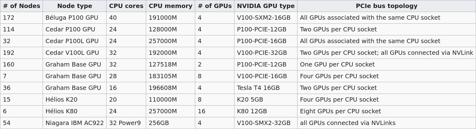
Task: Select the 'CPU memory' column header
Action: pos(171,6)
